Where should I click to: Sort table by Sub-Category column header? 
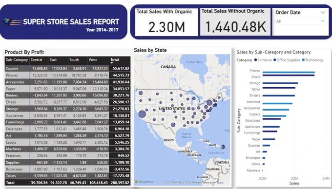[17, 60]
